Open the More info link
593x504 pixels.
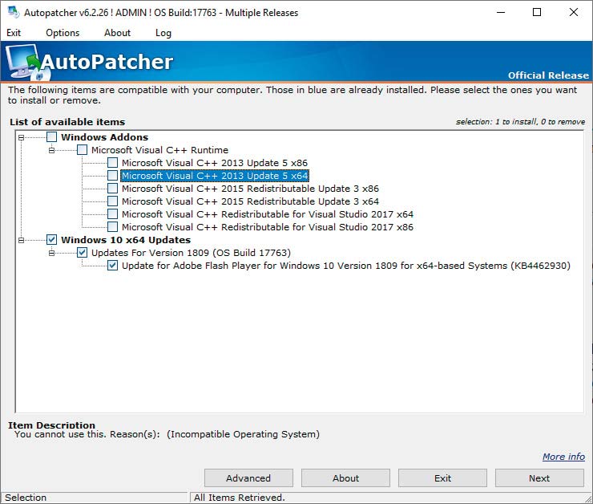[563, 457]
